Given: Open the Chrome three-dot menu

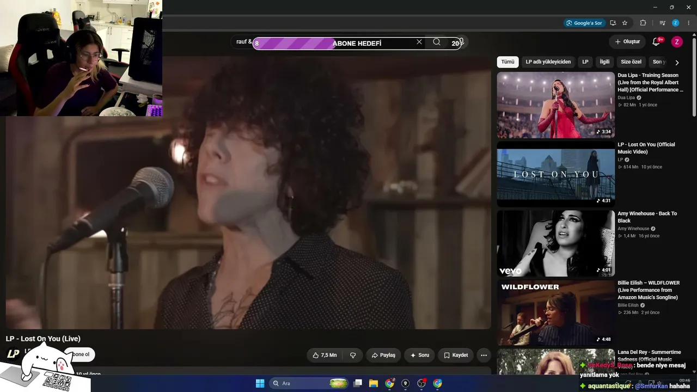Looking at the screenshot, I should pyautogui.click(x=688, y=23).
